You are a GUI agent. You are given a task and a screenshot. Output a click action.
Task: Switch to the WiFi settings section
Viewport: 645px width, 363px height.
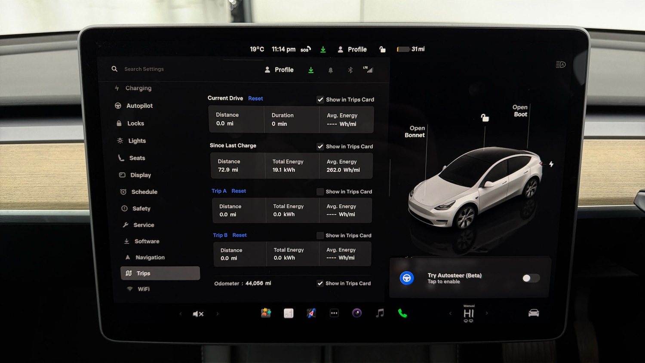click(x=143, y=289)
